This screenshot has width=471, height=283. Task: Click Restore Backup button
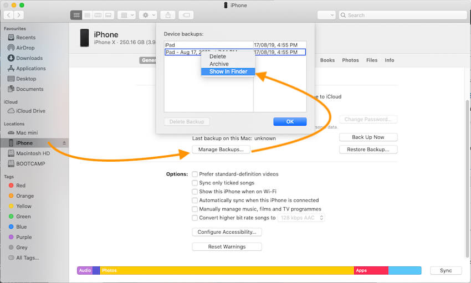(x=368, y=150)
